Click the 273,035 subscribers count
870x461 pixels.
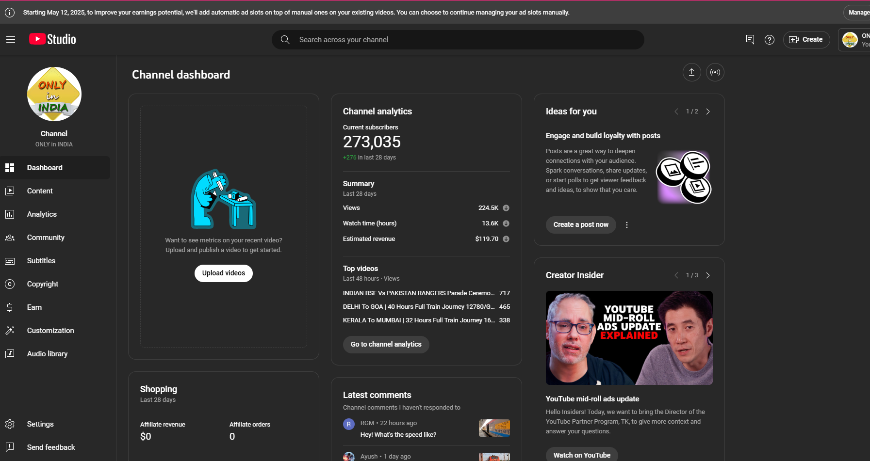372,142
